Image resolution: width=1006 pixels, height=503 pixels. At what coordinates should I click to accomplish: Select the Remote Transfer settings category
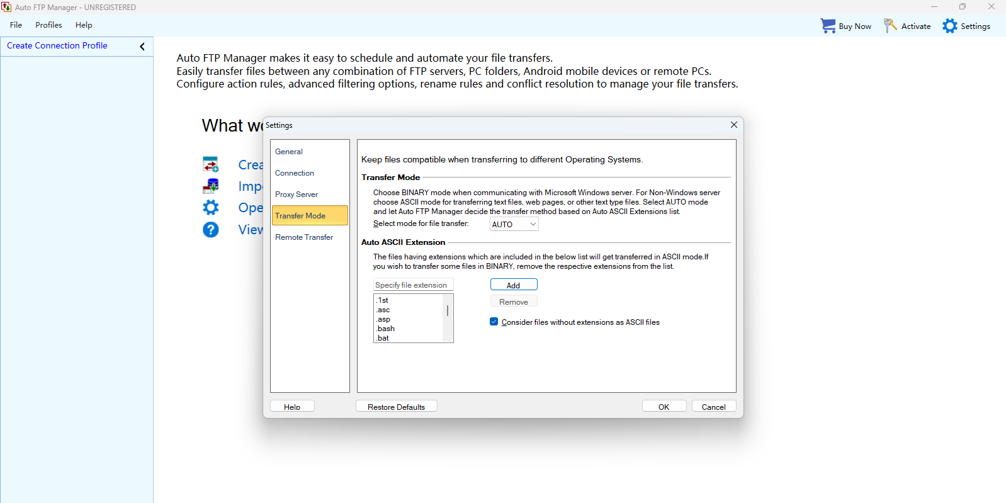(310, 237)
